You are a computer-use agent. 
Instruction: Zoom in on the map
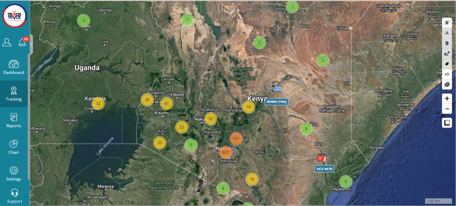[447, 98]
